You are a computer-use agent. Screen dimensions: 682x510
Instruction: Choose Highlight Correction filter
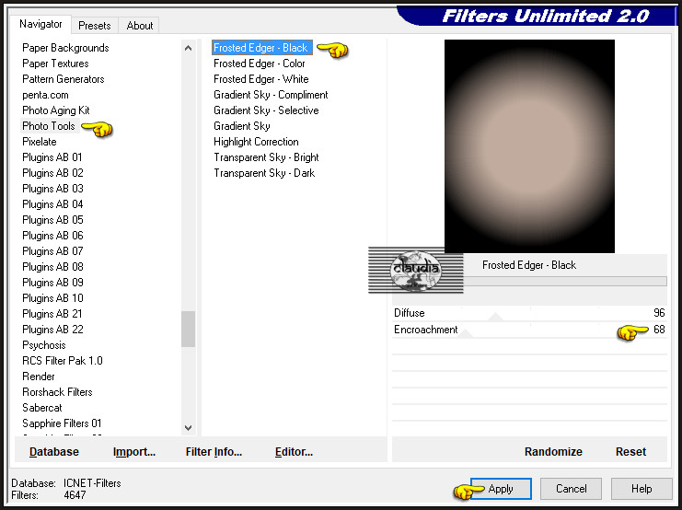[256, 142]
